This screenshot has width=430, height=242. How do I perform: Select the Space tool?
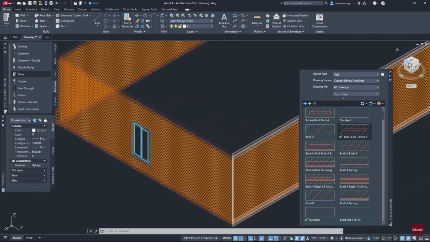pyautogui.click(x=40, y=26)
